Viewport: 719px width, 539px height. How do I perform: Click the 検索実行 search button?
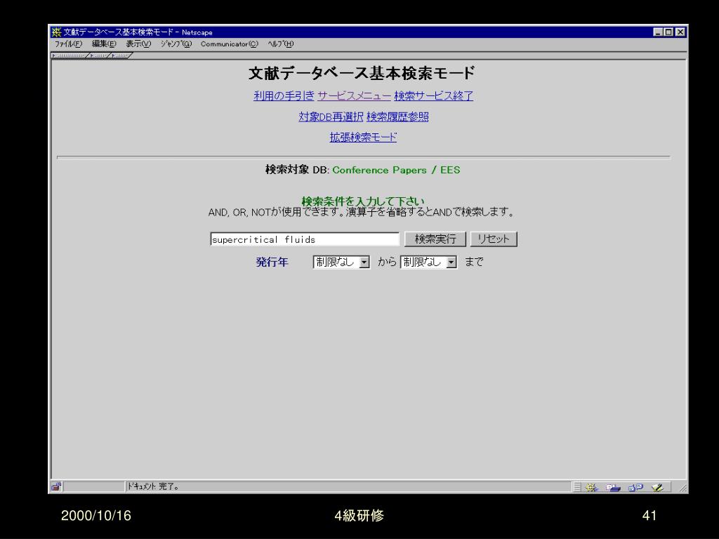435,239
